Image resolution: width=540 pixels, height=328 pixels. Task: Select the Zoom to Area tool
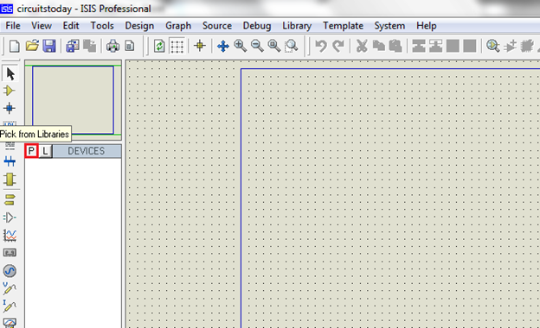(292, 46)
